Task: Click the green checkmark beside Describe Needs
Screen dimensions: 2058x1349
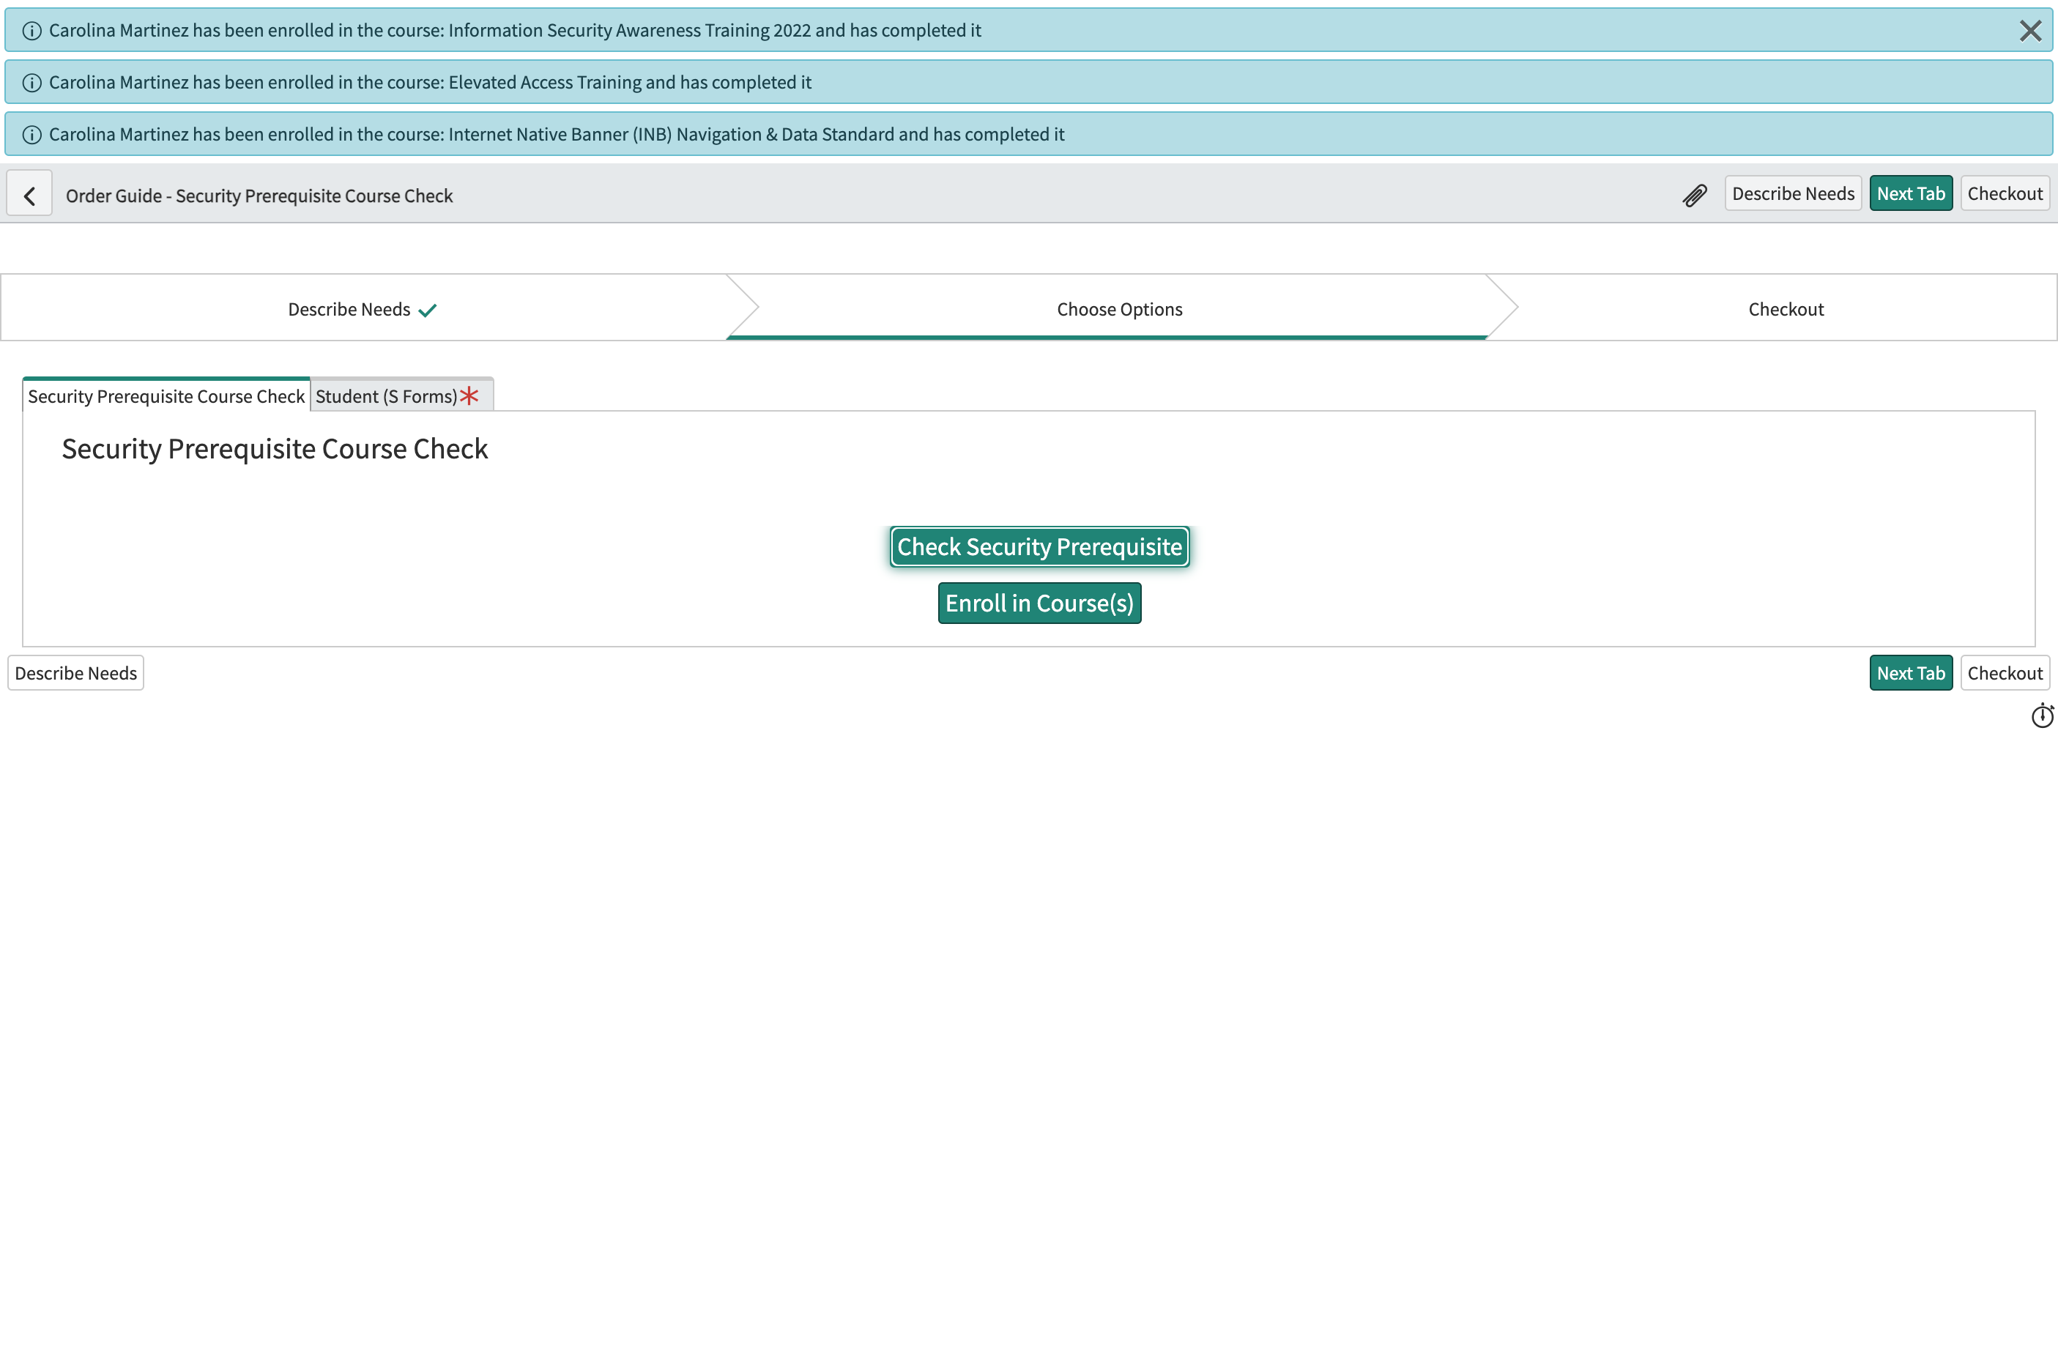Action: click(427, 311)
